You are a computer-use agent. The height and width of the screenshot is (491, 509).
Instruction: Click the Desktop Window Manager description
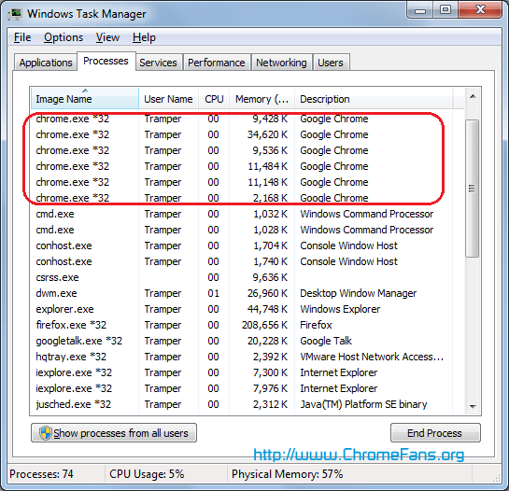(358, 293)
